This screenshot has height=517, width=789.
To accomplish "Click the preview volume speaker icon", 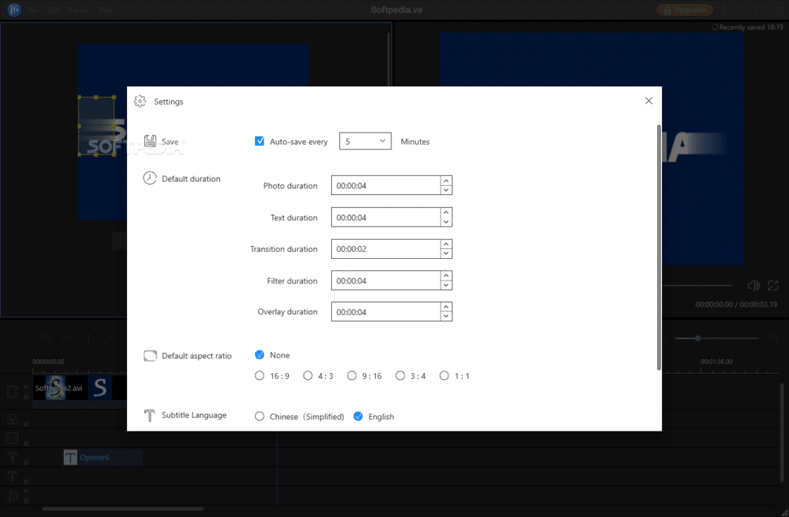I will 754,285.
